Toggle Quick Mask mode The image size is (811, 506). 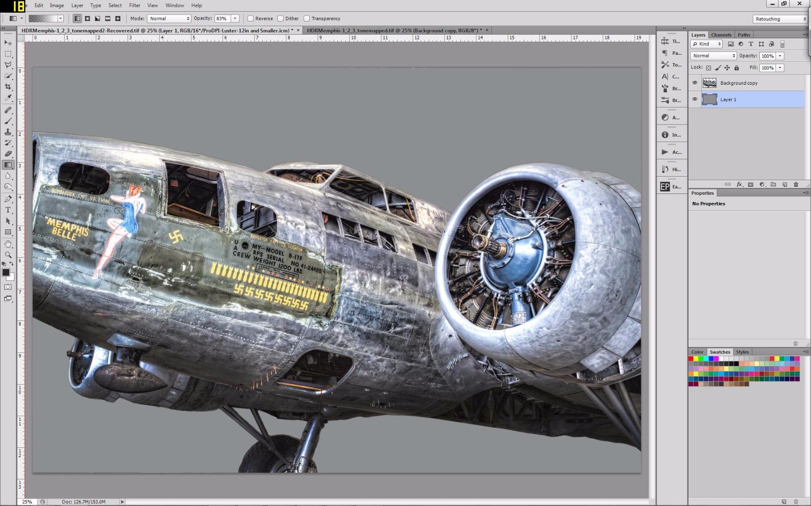pyautogui.click(x=8, y=287)
